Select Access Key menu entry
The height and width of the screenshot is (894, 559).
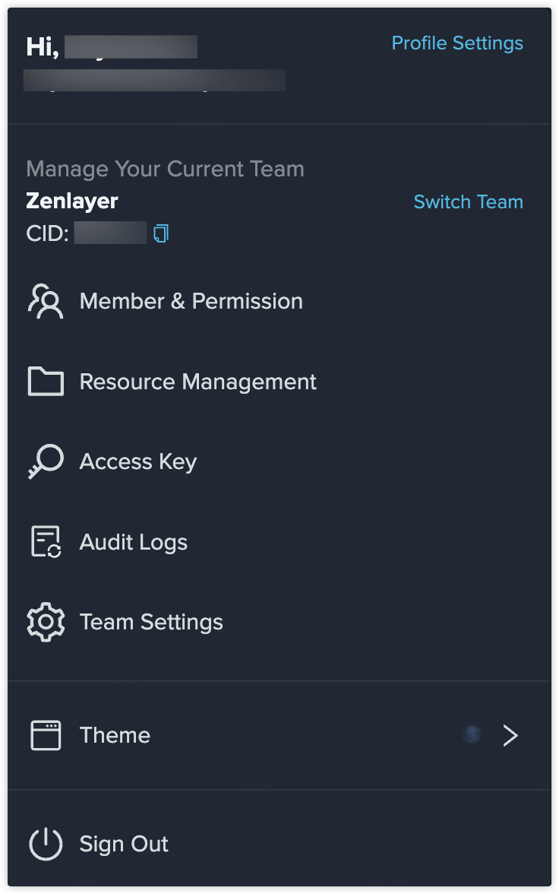279,461
